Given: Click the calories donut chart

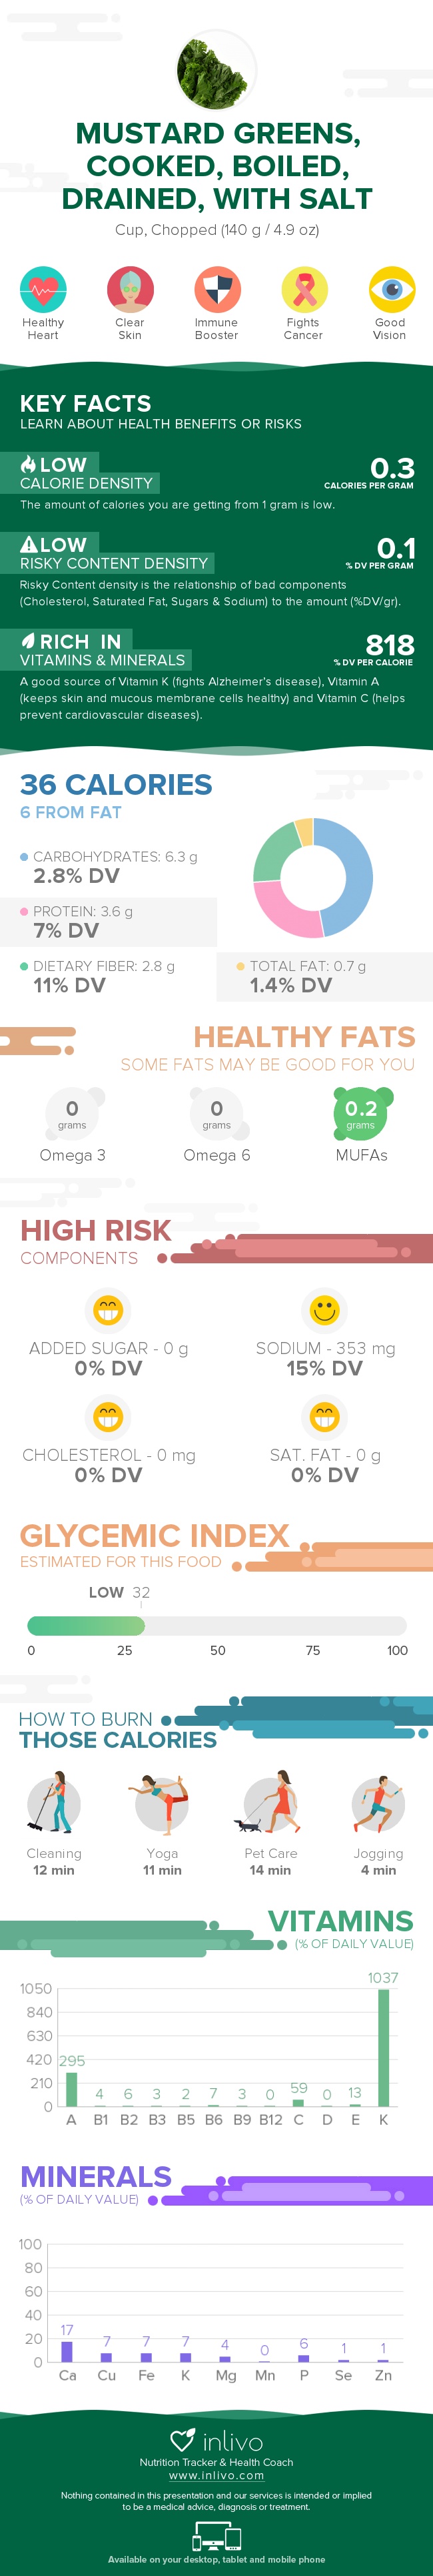Looking at the screenshot, I should 312,878.
